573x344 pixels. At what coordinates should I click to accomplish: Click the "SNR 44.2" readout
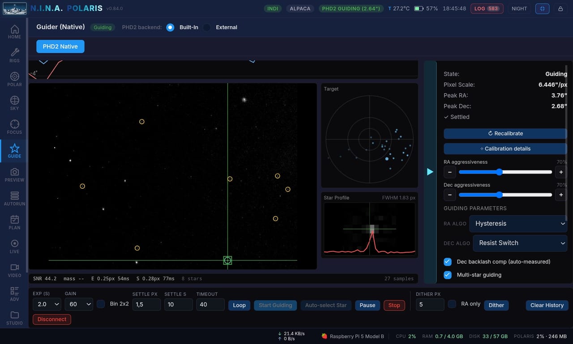click(45, 279)
